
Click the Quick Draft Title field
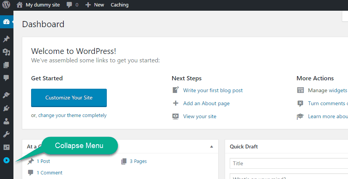[289, 163]
